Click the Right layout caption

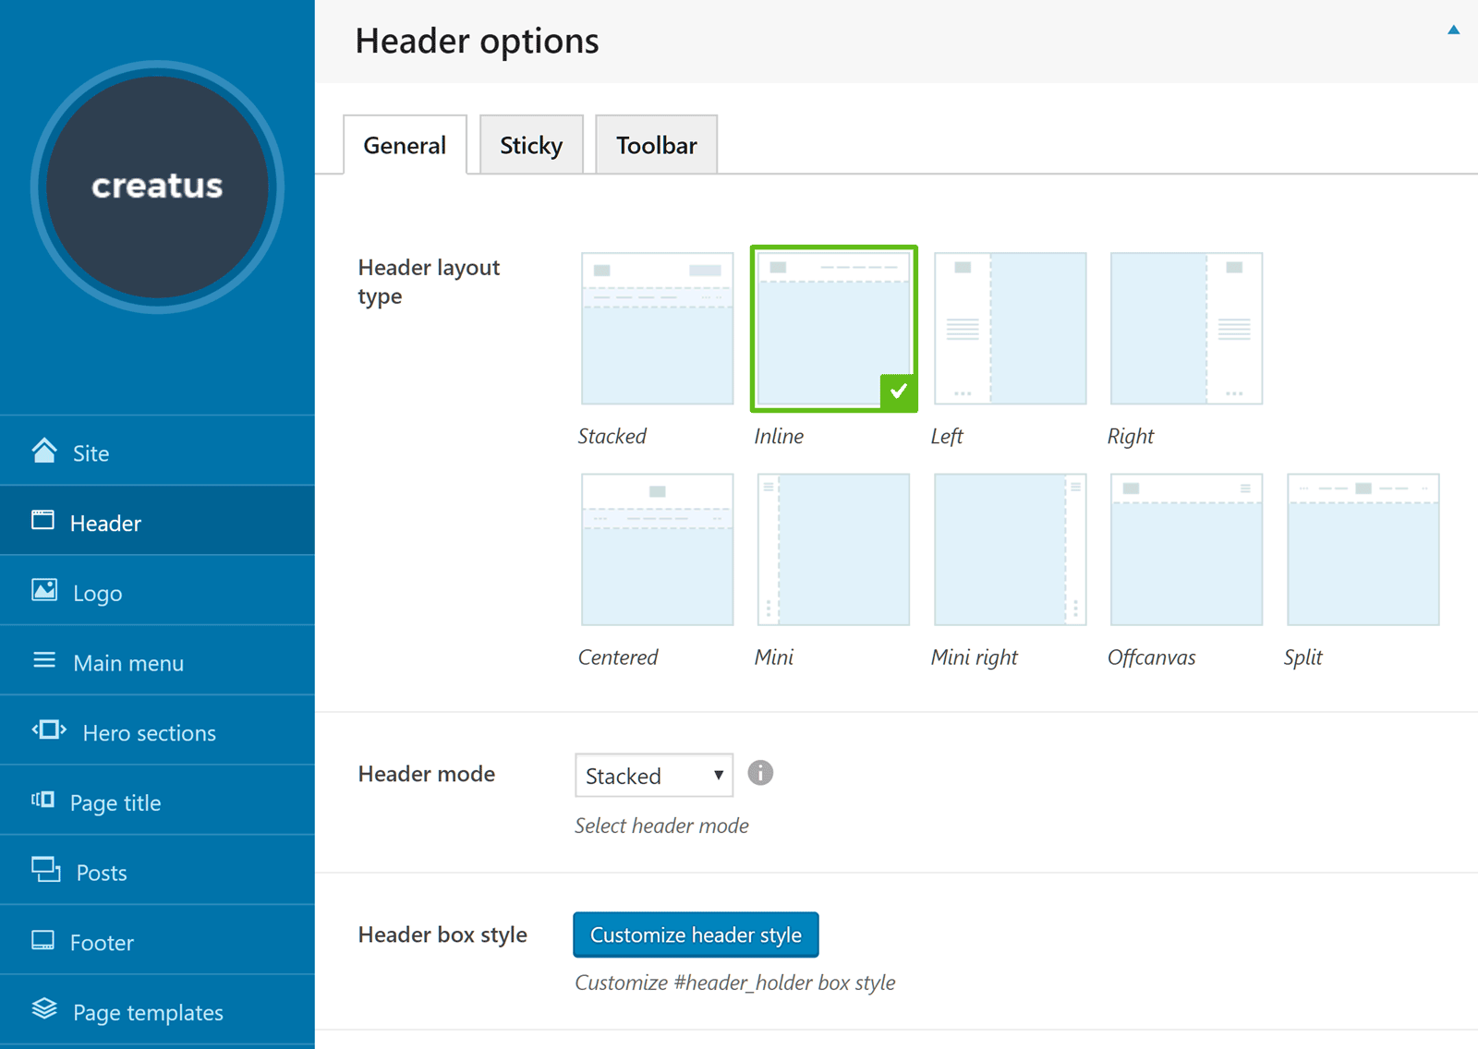coord(1131,436)
